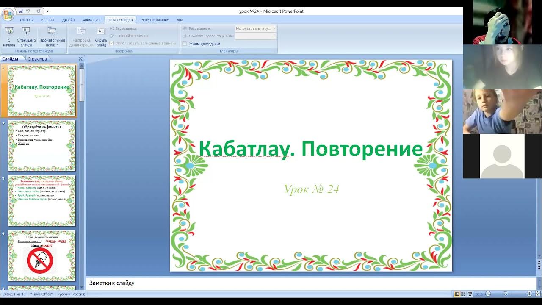Click "Тема Office" status bar entry
The width and height of the screenshot is (542, 305).
tap(41, 294)
